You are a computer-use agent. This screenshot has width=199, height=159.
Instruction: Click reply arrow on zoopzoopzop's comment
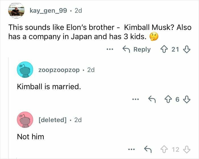(x=151, y=99)
